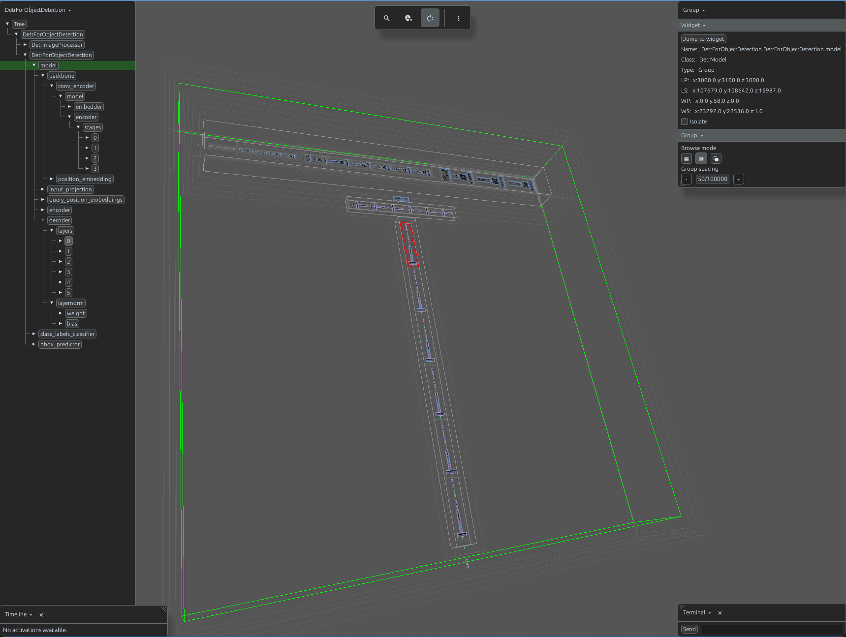Open the Terminal panel dropdown
The height and width of the screenshot is (637, 846).
[x=697, y=612]
